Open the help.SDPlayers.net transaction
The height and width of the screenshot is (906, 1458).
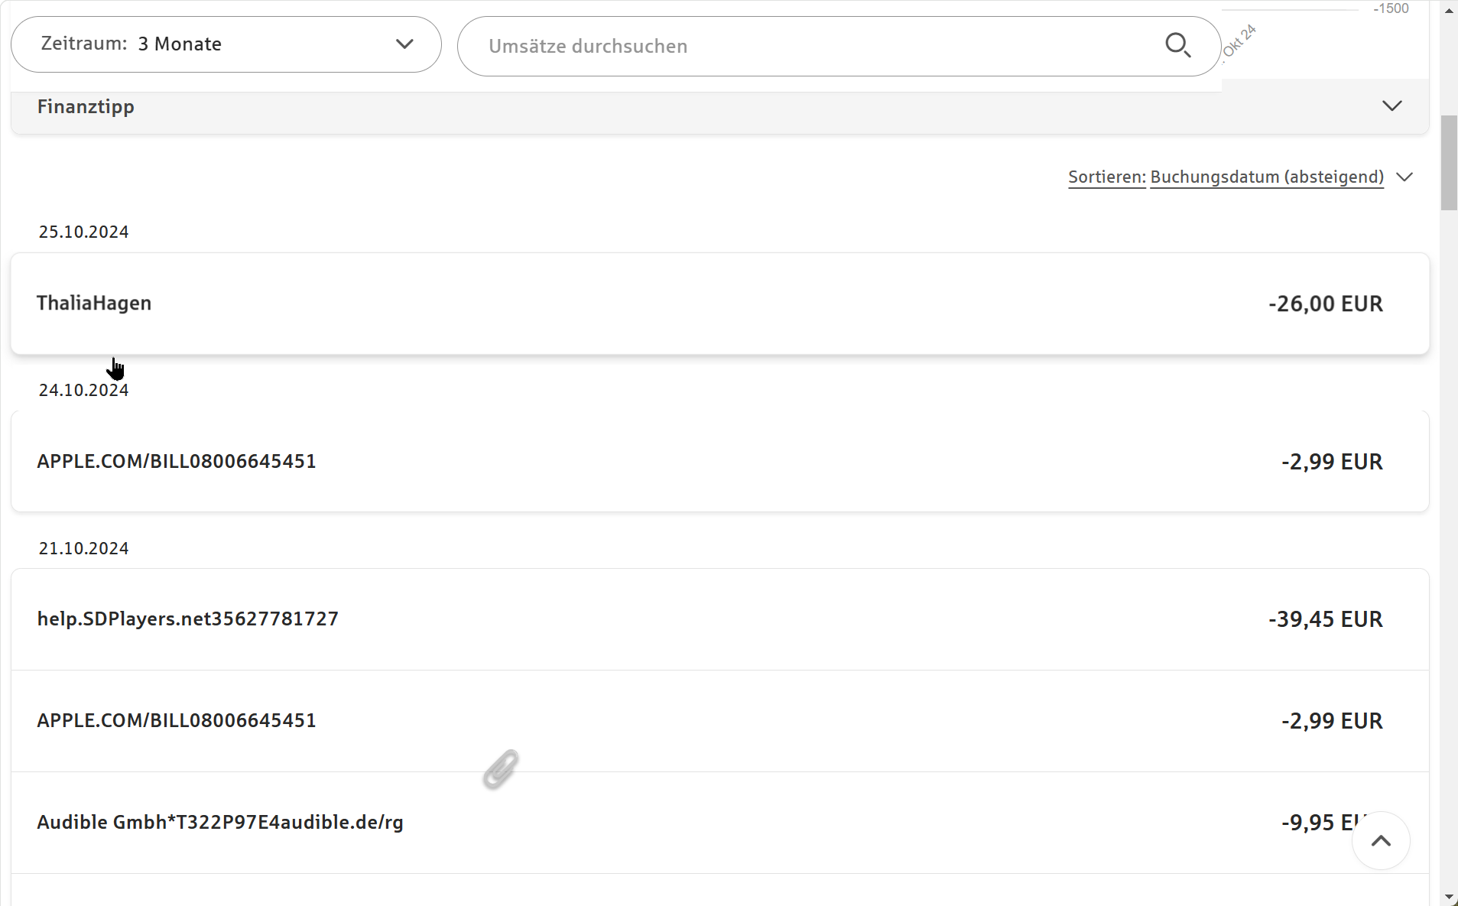[x=719, y=619]
